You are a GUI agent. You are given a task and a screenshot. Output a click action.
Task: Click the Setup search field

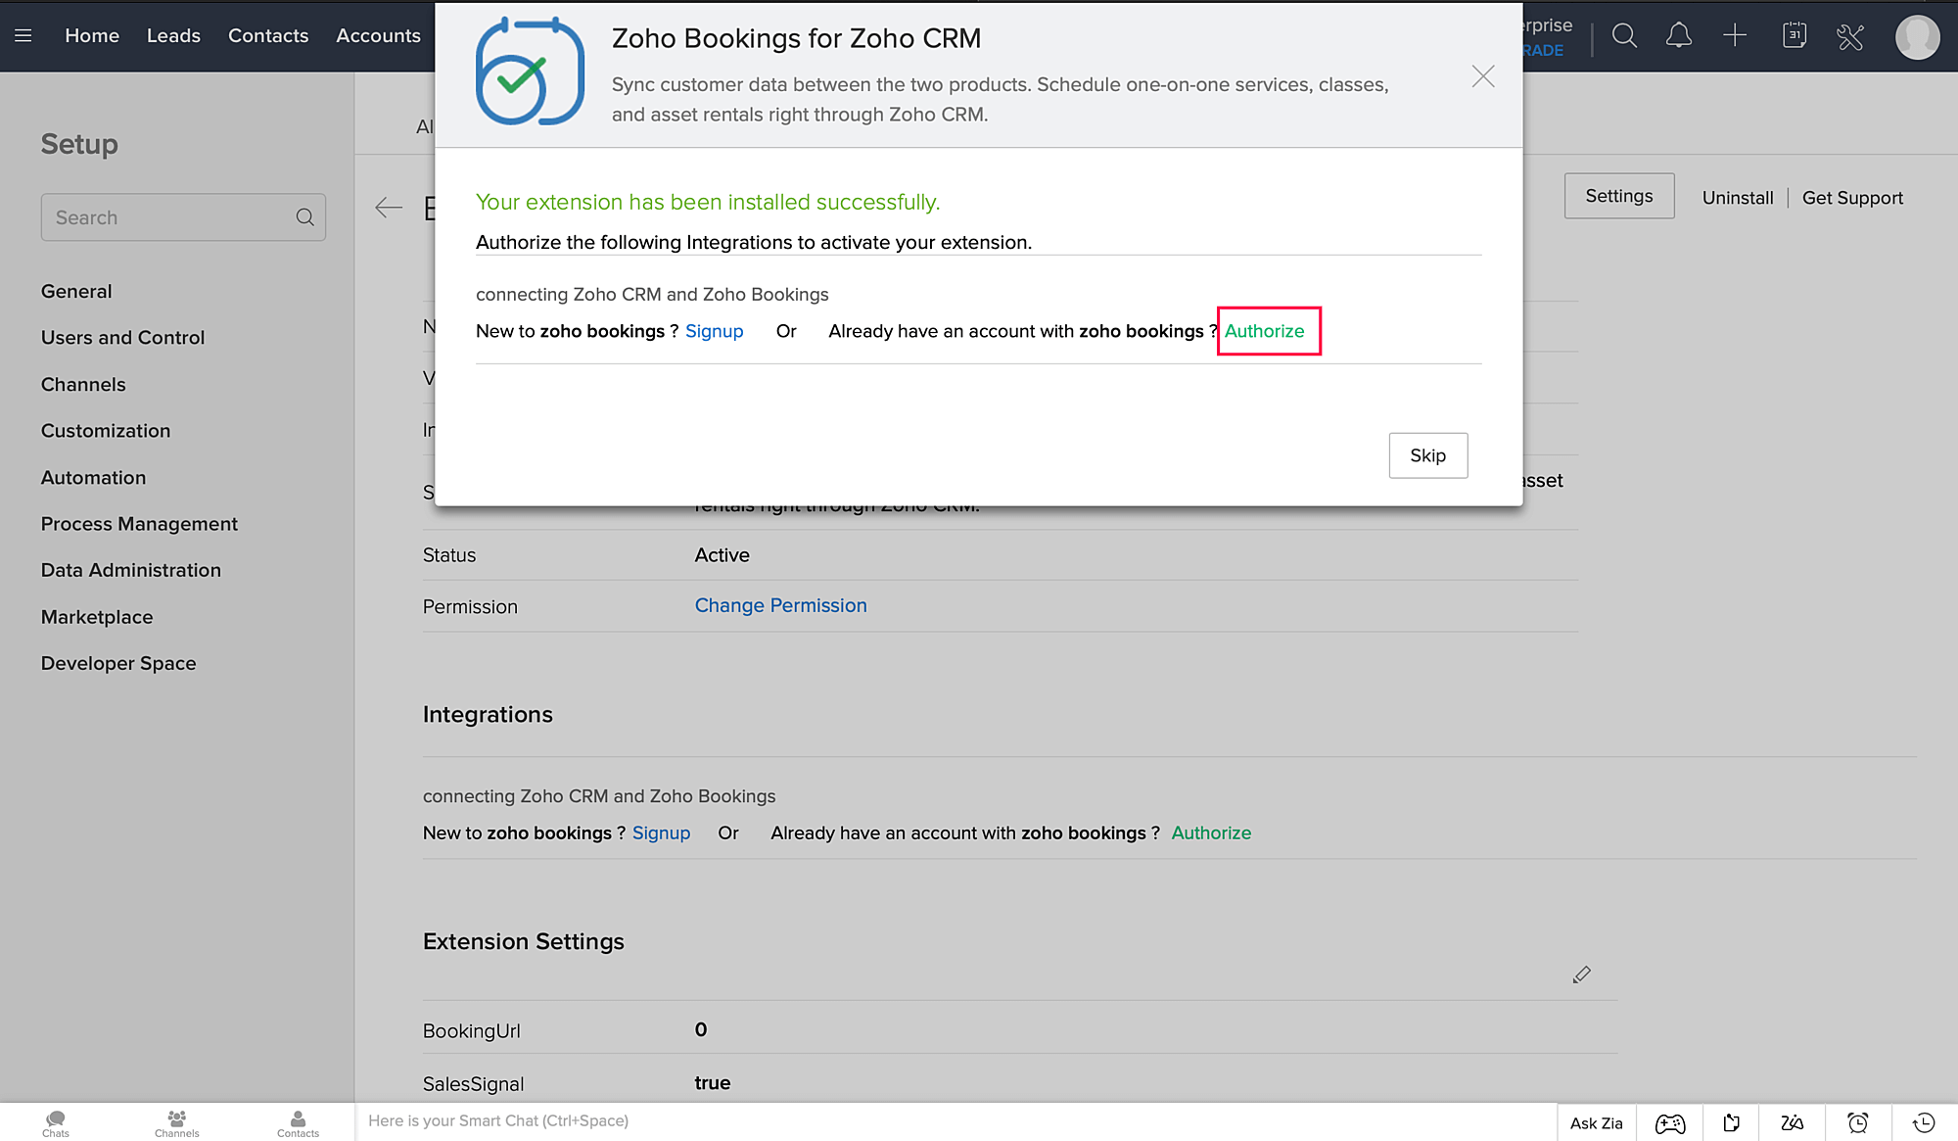click(171, 217)
